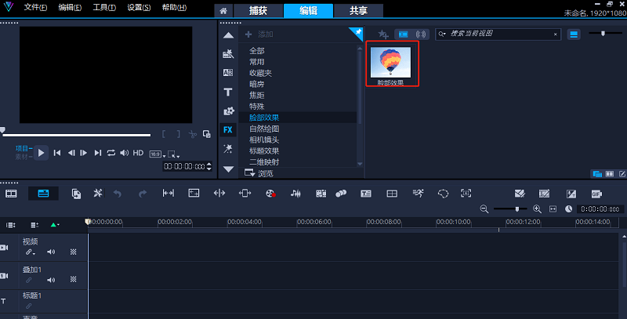The height and width of the screenshot is (319, 627).
Task: Click the scissors split clip icon
Action: point(193,134)
